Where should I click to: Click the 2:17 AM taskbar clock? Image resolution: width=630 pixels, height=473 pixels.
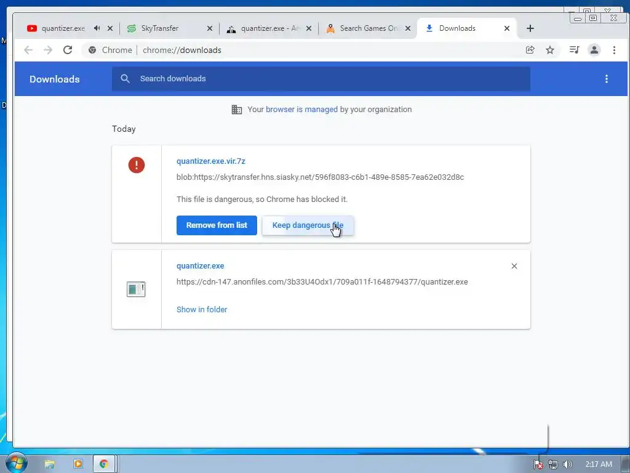[x=599, y=464]
